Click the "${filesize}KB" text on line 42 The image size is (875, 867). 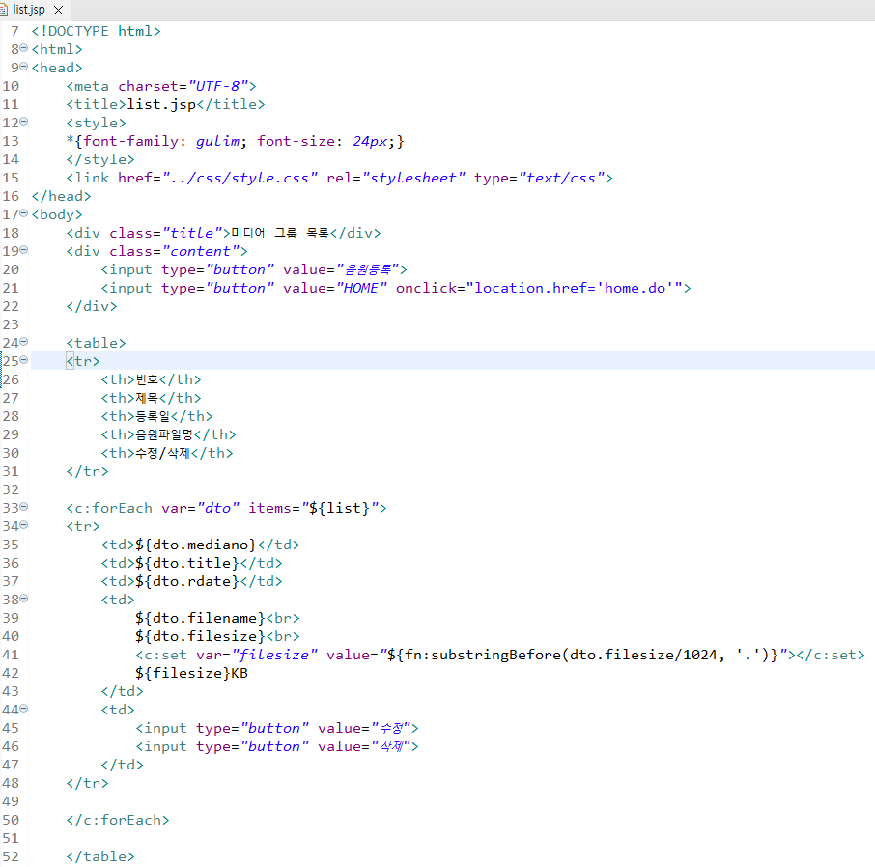191,673
